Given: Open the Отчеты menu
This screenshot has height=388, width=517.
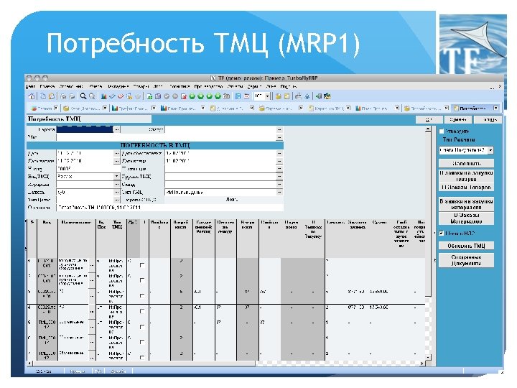Looking at the screenshot, I should [x=235, y=86].
